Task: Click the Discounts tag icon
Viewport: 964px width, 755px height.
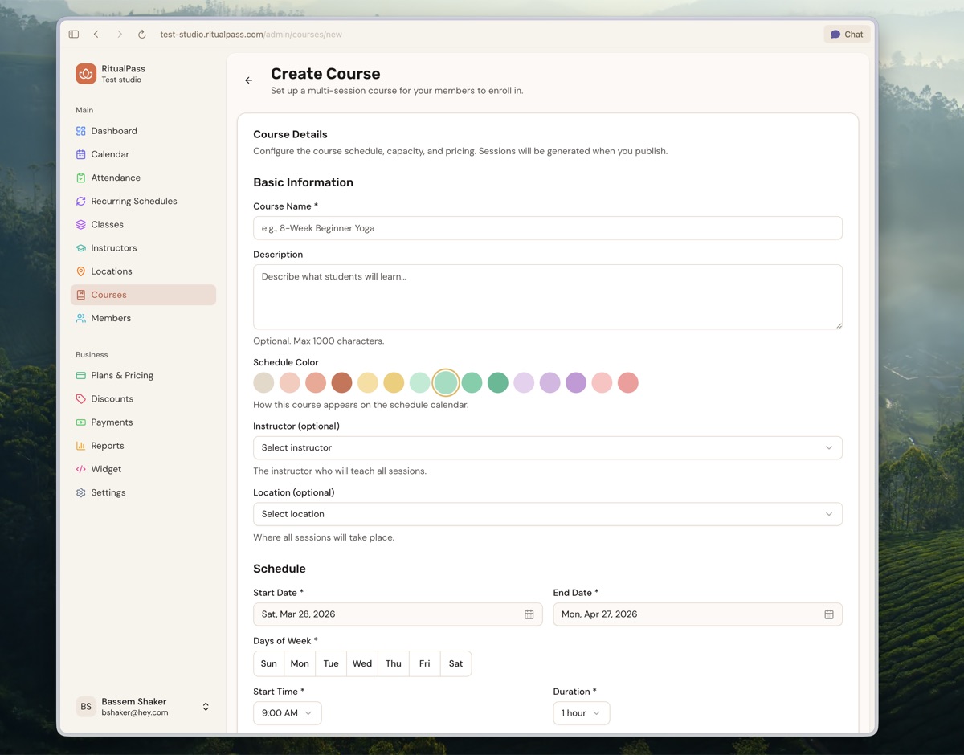Action: pos(80,398)
